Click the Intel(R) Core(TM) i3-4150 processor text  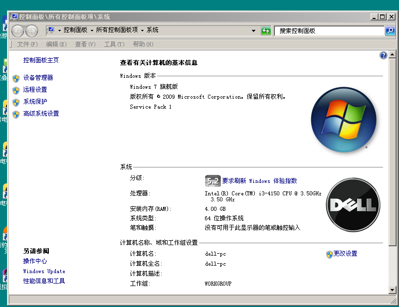[263, 196]
